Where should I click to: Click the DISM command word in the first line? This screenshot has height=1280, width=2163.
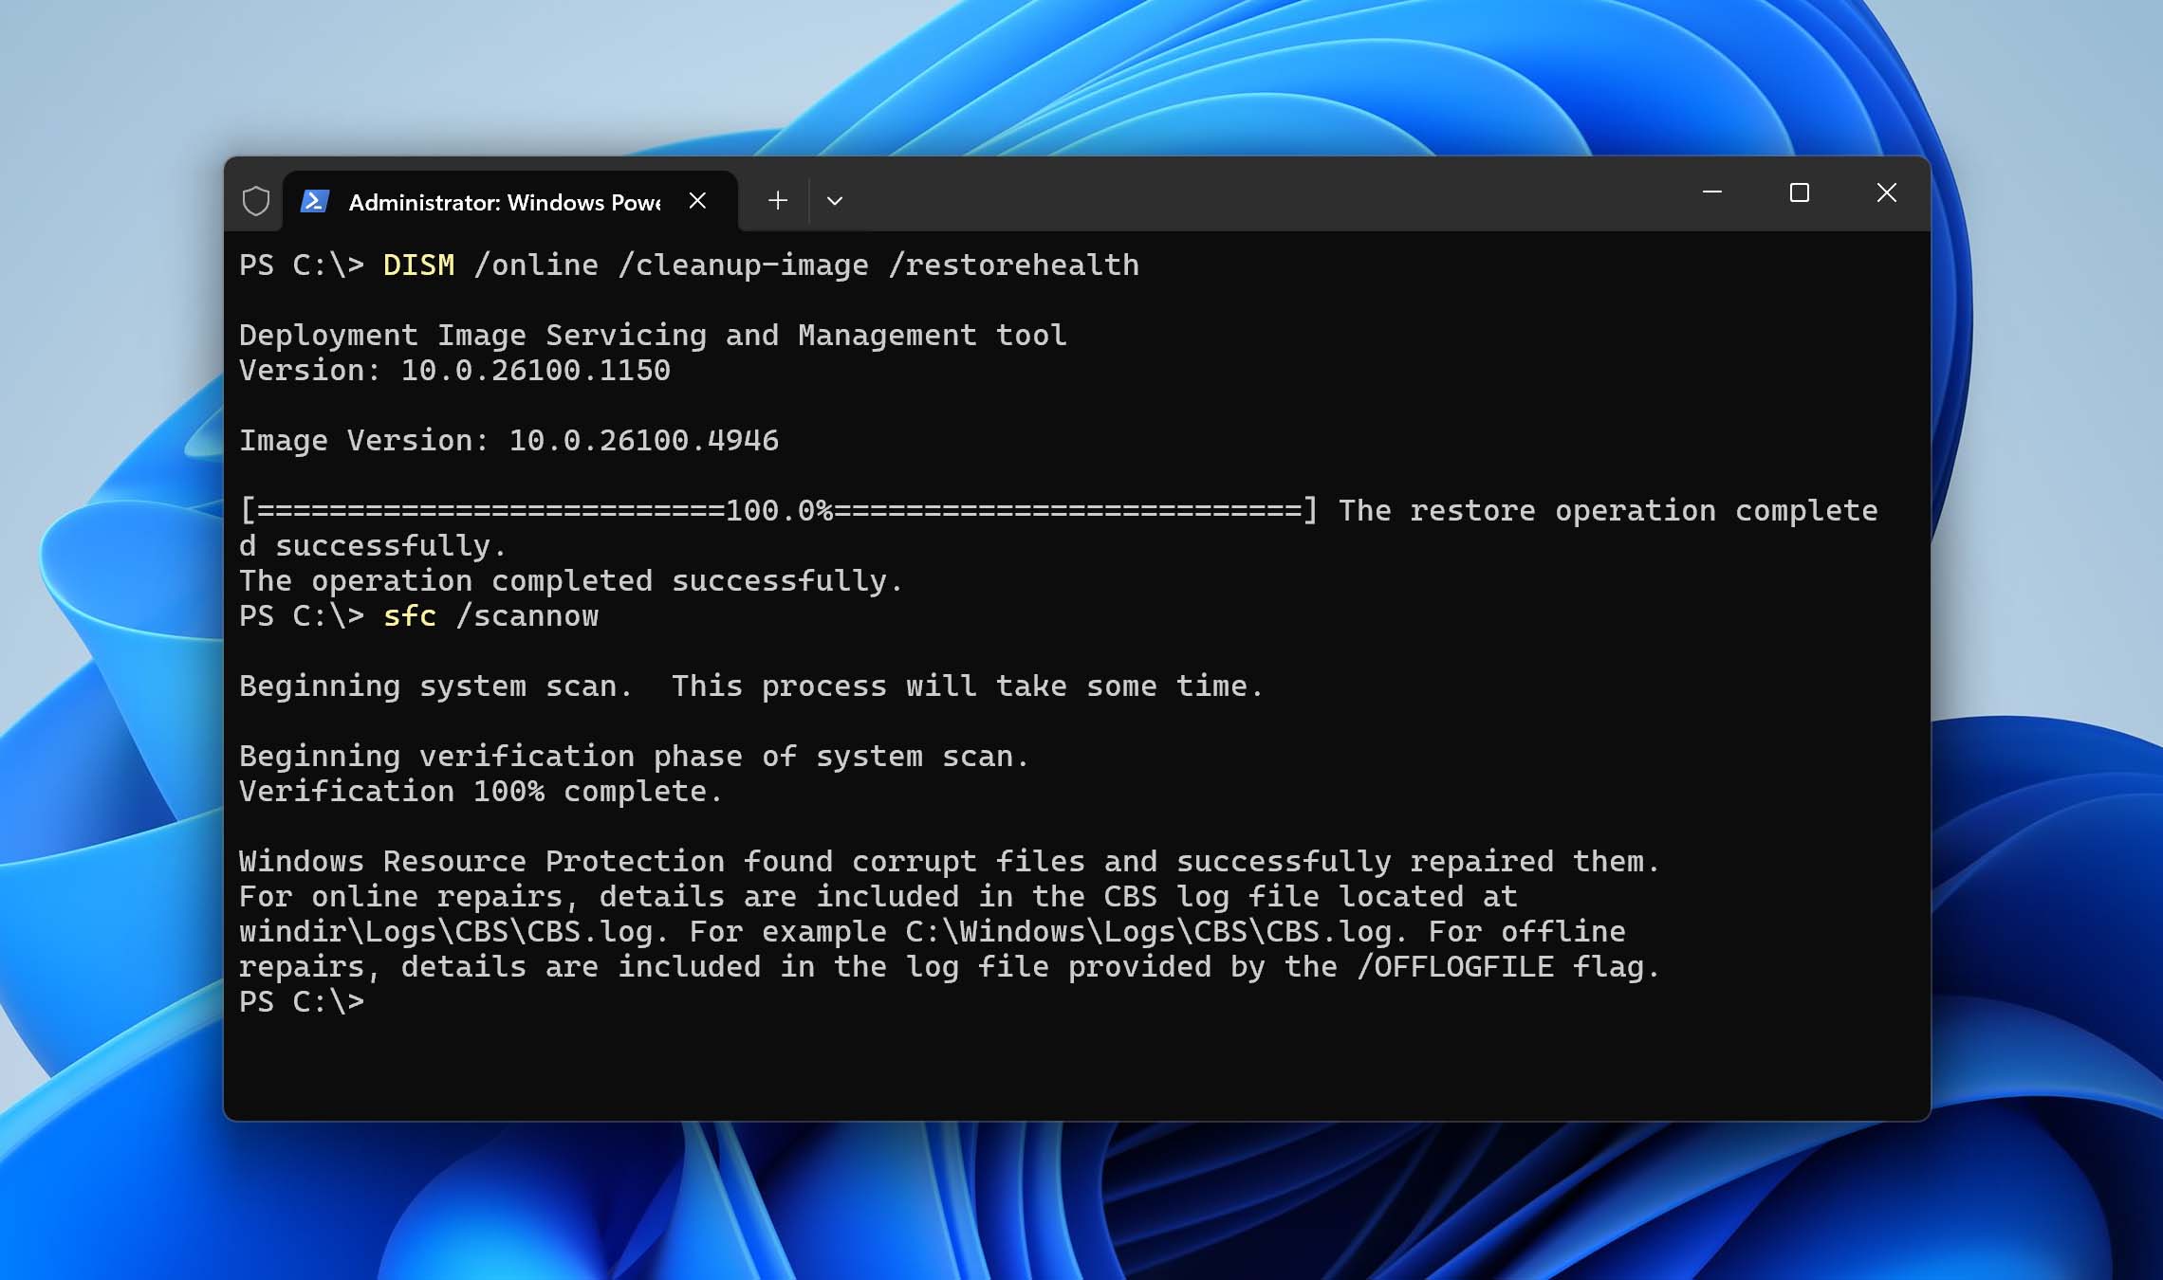tap(418, 265)
